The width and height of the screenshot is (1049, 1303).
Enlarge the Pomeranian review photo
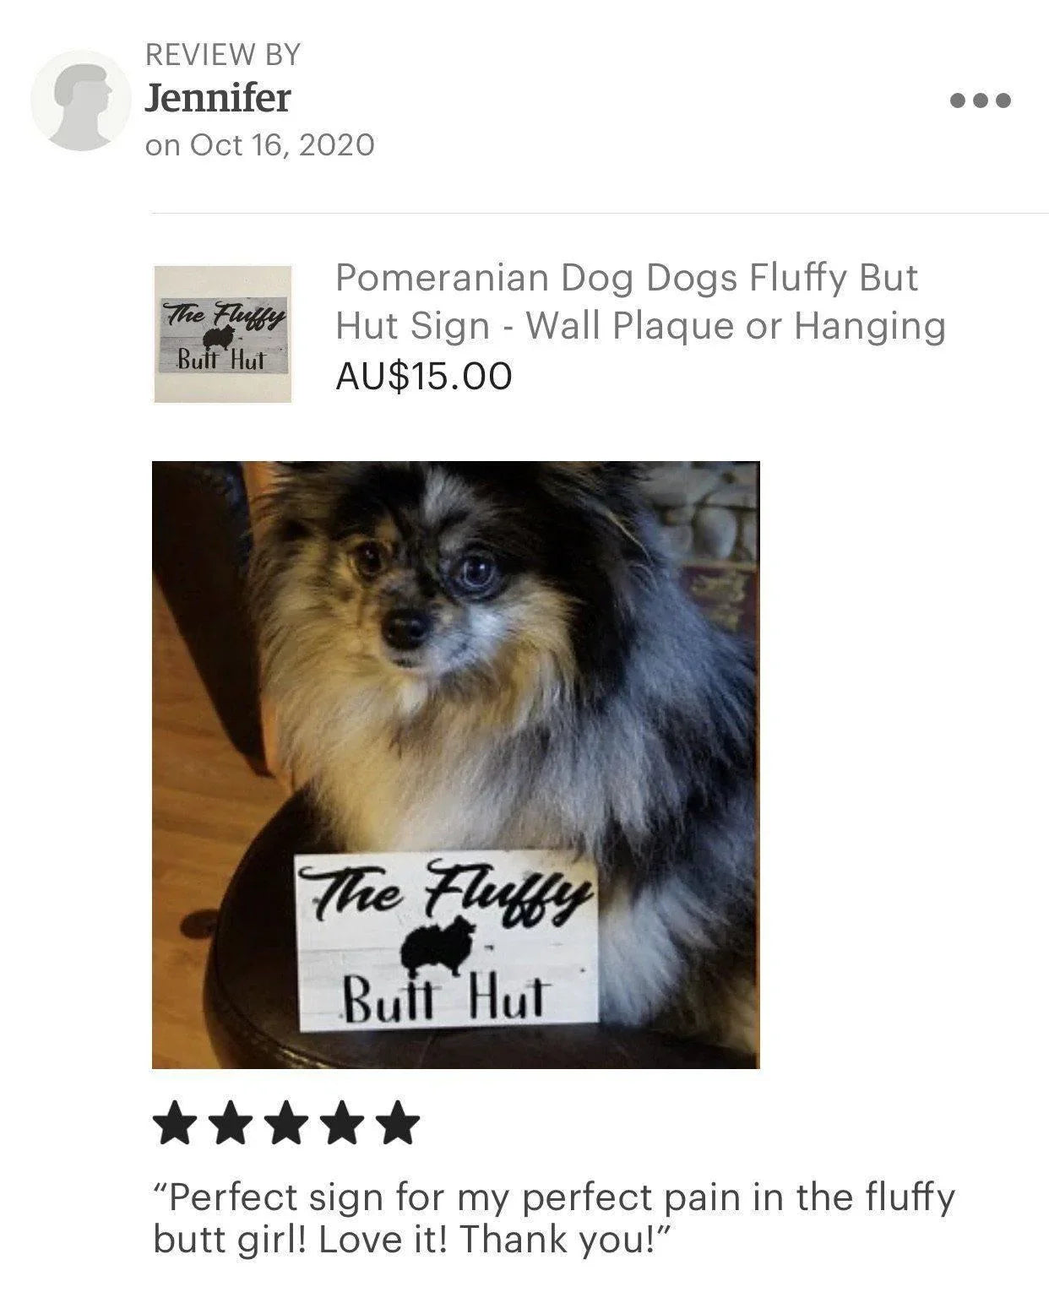click(x=456, y=764)
